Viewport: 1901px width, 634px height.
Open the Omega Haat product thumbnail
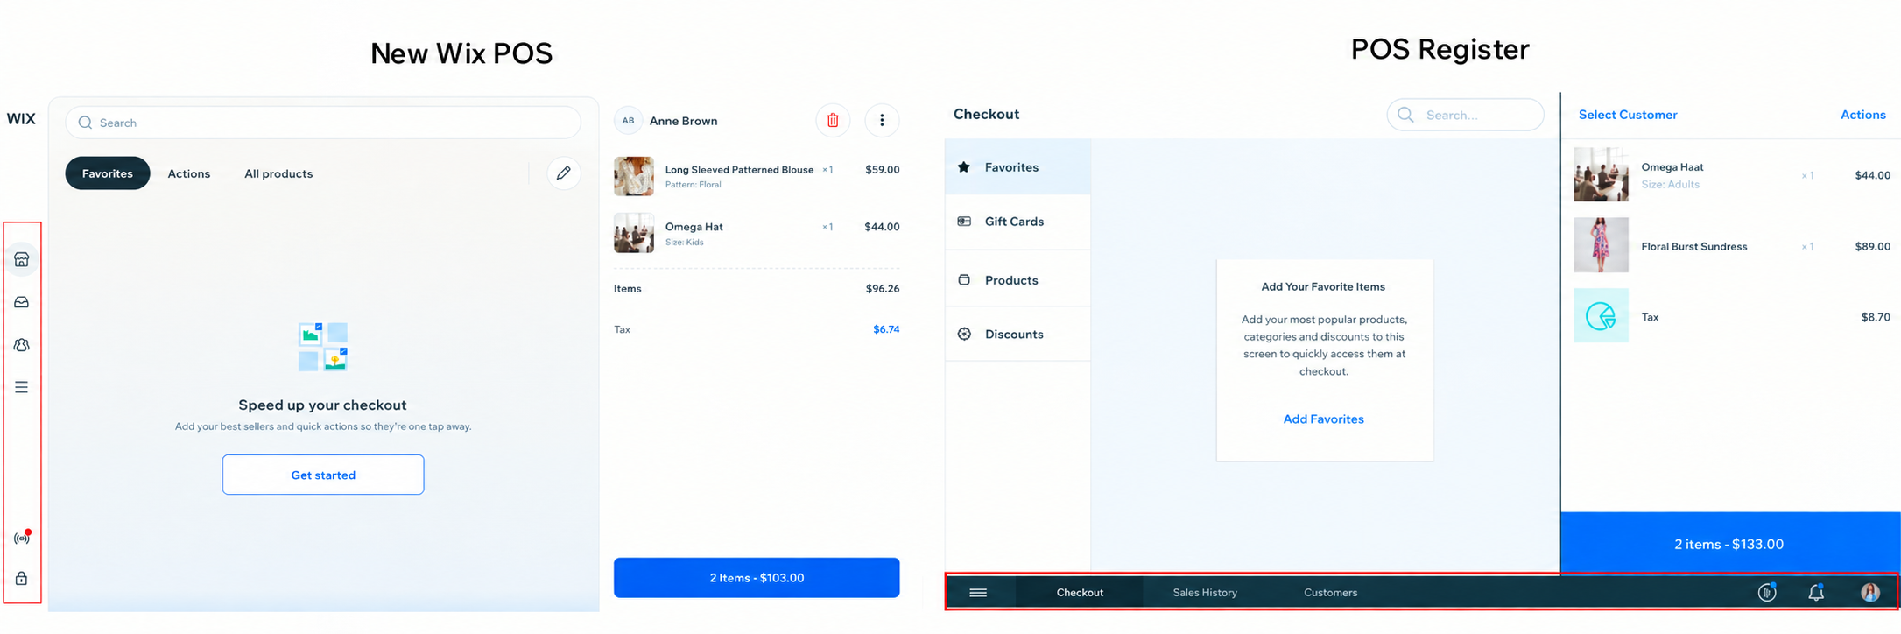(x=1601, y=174)
